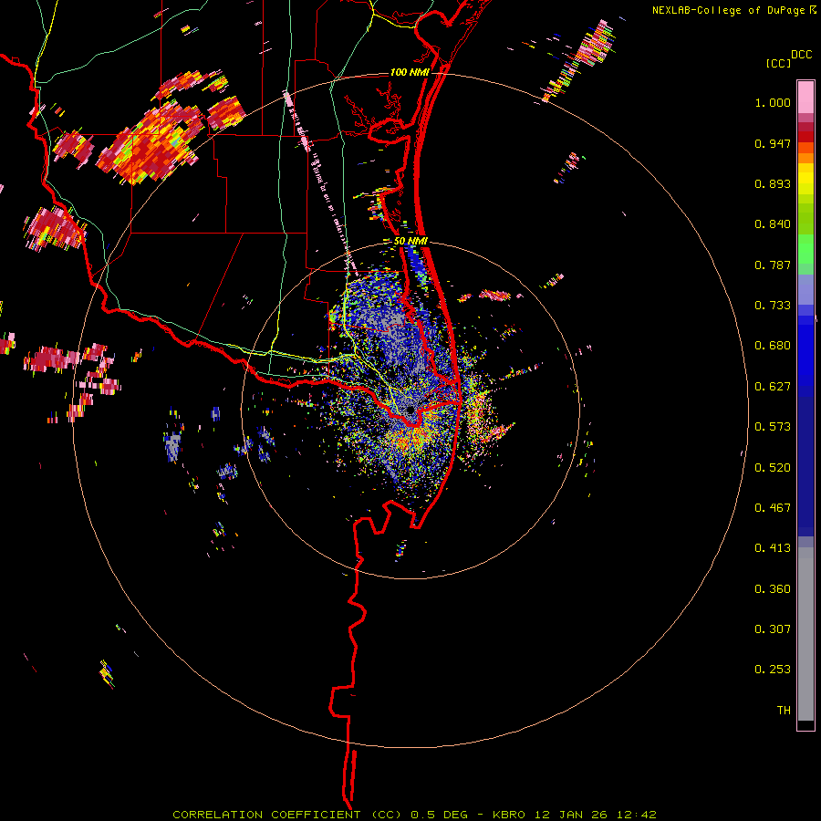Click the 100 NMI range ring label
Viewport: 821px width, 821px height.
(x=410, y=72)
